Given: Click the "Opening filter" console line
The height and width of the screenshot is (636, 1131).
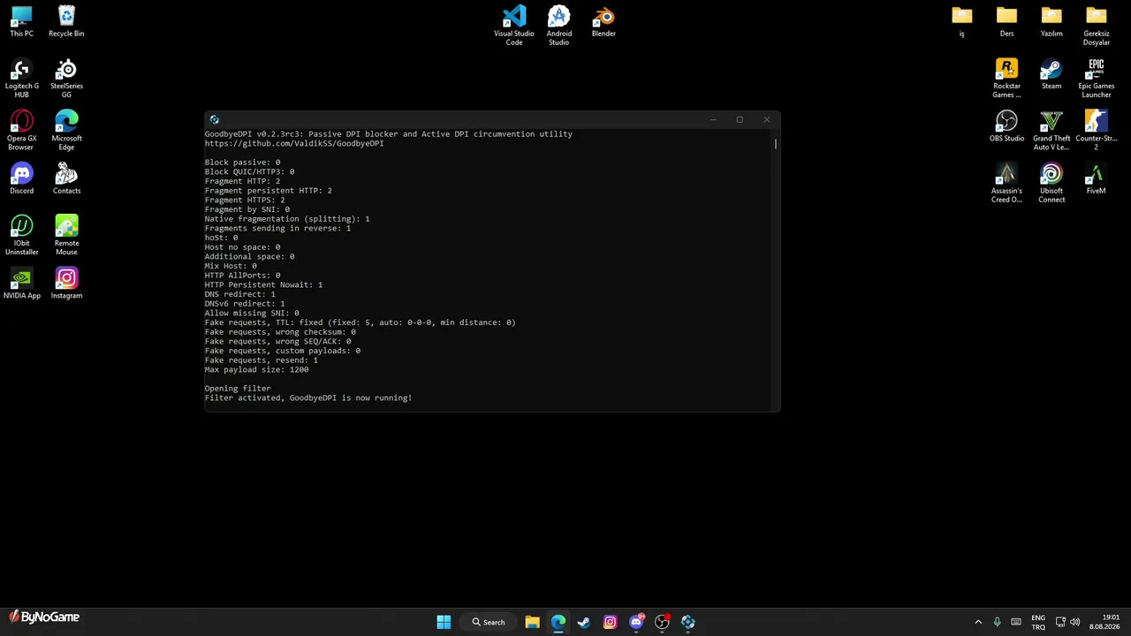Looking at the screenshot, I should coord(238,389).
